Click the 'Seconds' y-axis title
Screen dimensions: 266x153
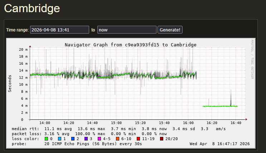[x=10, y=84]
